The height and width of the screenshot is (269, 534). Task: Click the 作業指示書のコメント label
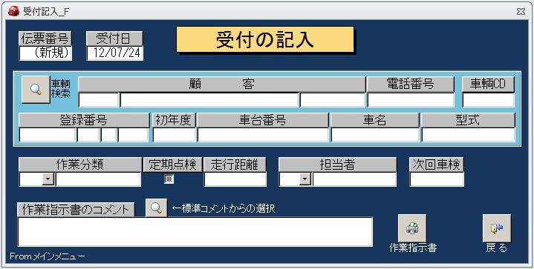tap(76, 210)
